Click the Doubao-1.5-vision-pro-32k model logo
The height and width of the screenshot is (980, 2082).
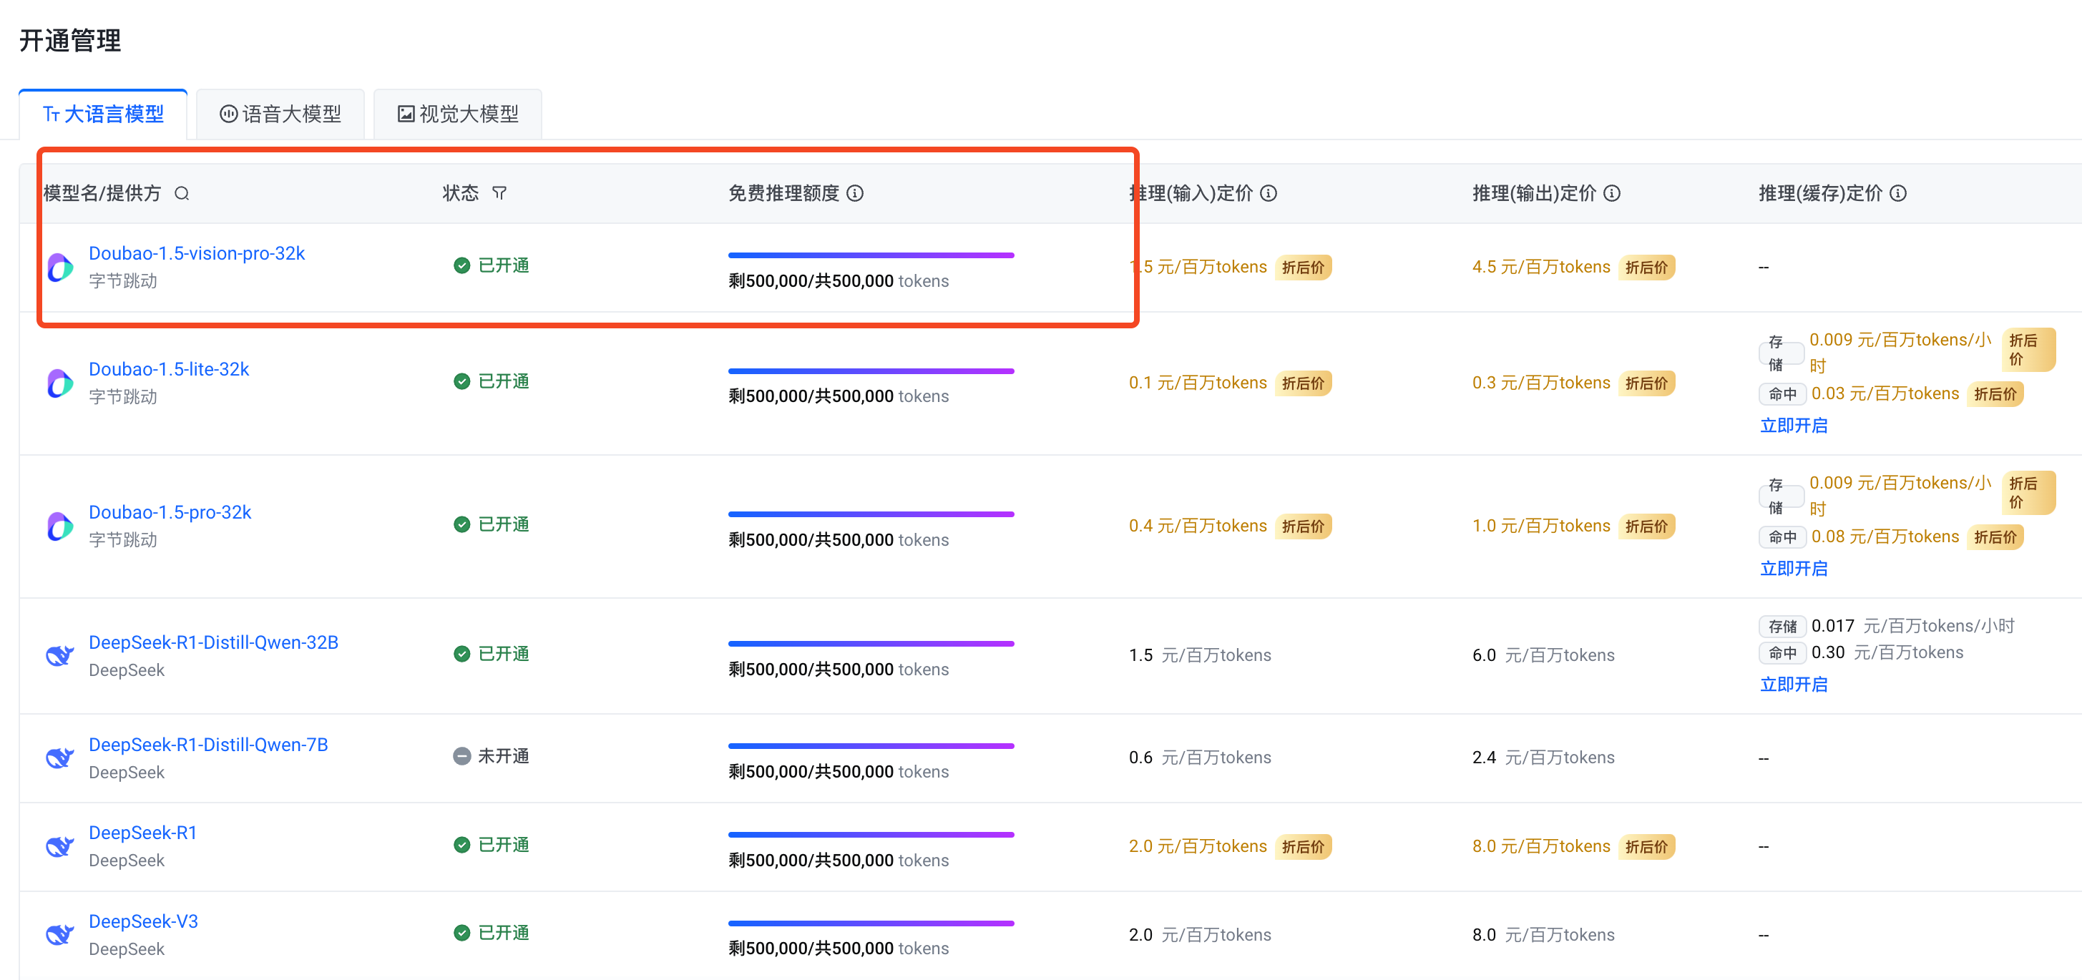pyautogui.click(x=61, y=268)
